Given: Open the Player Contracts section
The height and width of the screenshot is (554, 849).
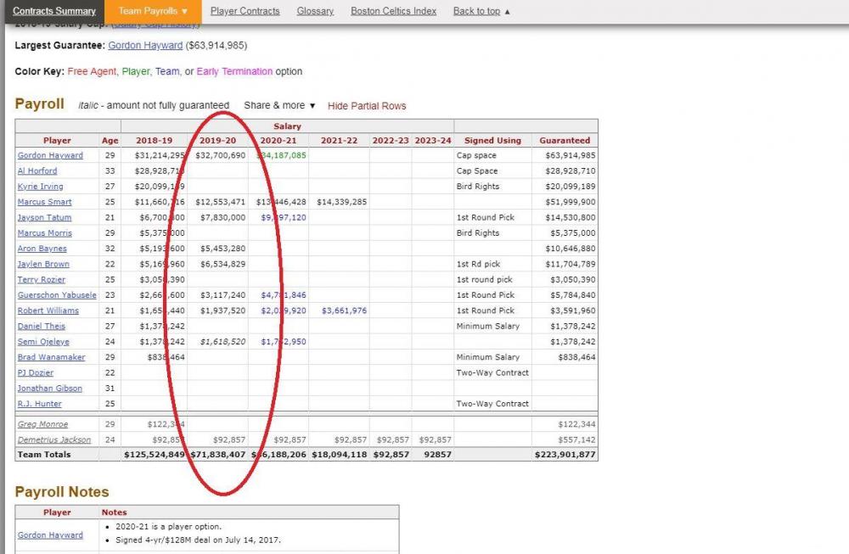Looking at the screenshot, I should pos(245,11).
